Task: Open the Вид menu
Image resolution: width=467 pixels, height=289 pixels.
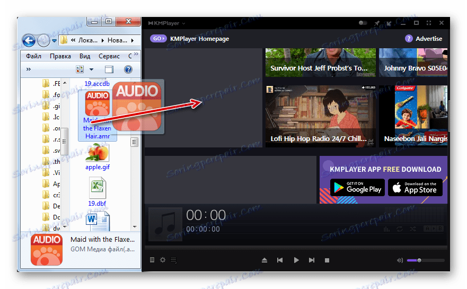Action: (x=85, y=56)
